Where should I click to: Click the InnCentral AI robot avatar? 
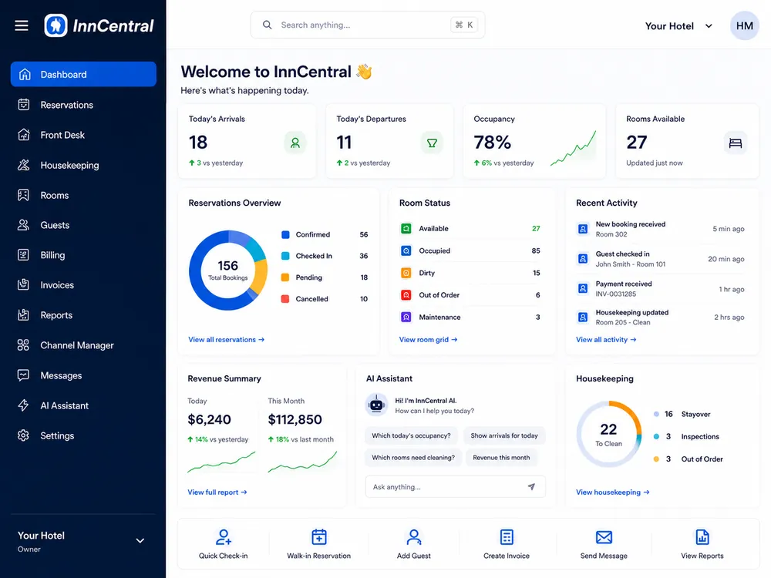376,405
